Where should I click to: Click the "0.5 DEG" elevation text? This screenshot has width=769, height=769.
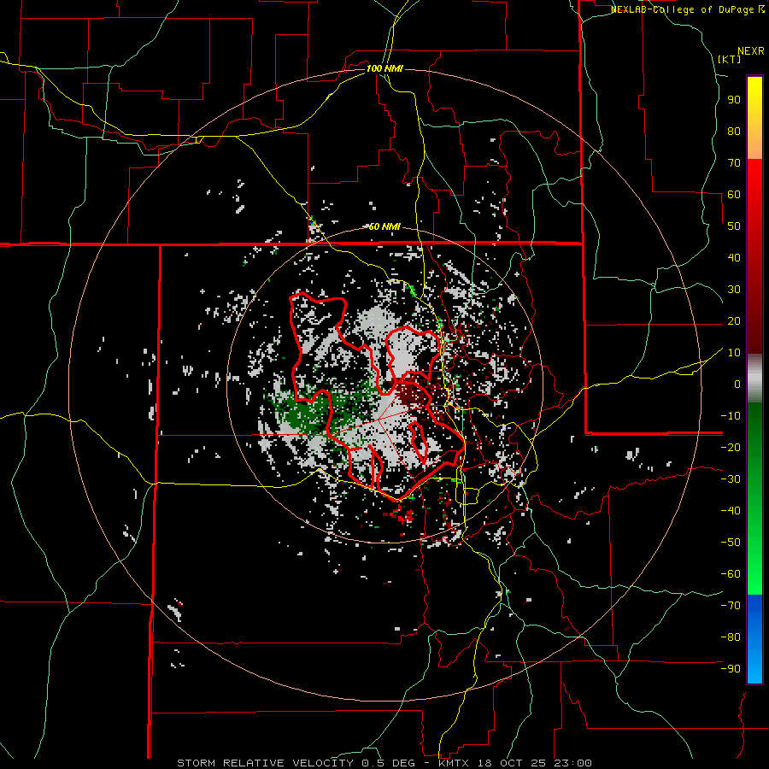389,763
